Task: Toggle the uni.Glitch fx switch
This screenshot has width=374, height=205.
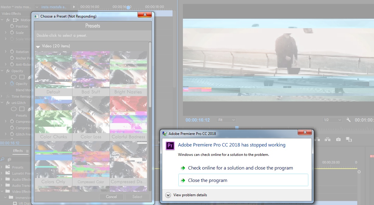Action: coord(8,103)
